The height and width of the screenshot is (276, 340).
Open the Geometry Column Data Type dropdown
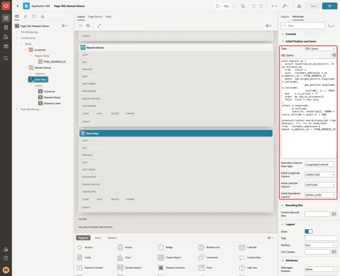point(320,165)
